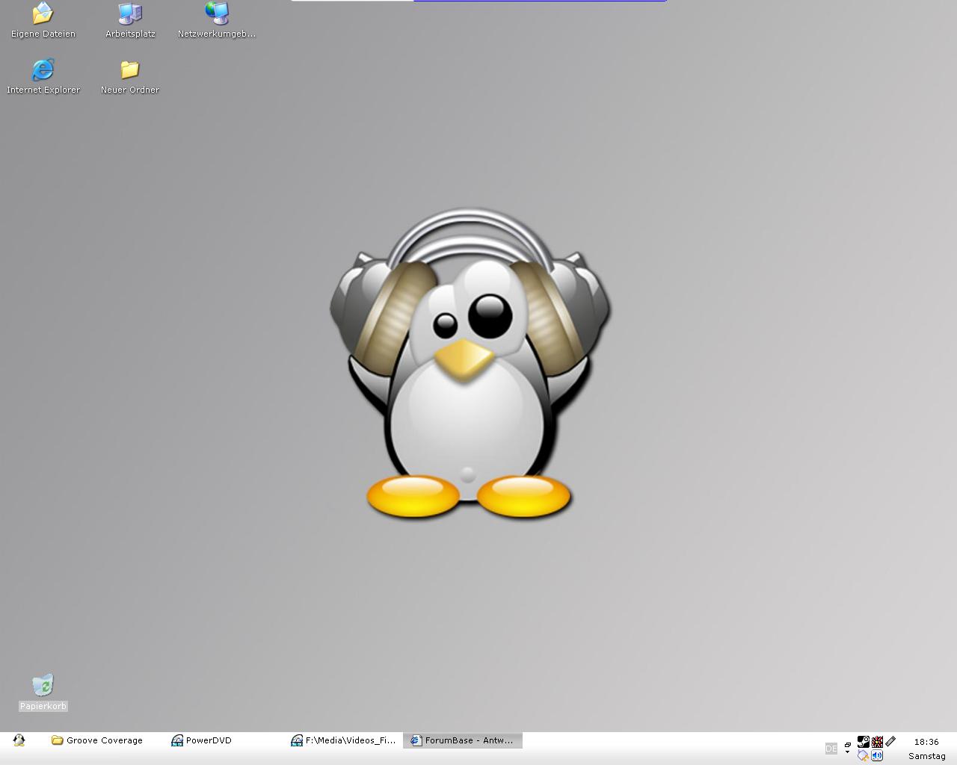
Task: Open the volume speaker tray icon
Action: tap(877, 755)
